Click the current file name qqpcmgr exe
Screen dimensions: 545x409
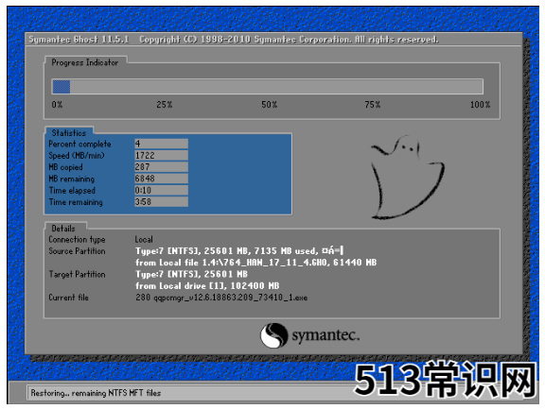point(221,298)
